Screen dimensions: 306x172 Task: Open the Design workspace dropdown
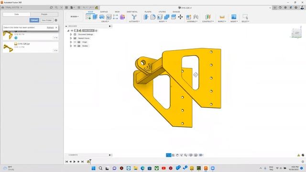[75, 17]
